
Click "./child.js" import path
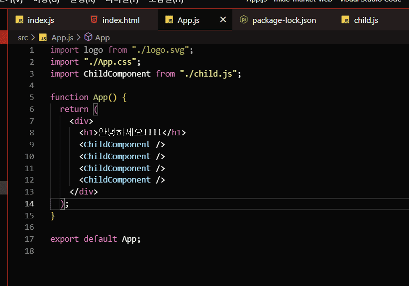208,74
